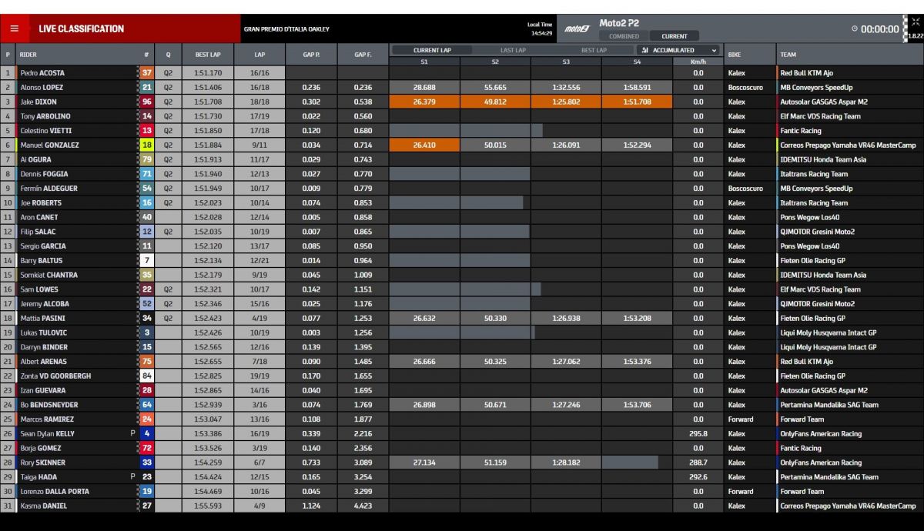Click Mattia PASINI's S3 time 1:26.938
Screen dimensions: 924x531
[566, 318]
